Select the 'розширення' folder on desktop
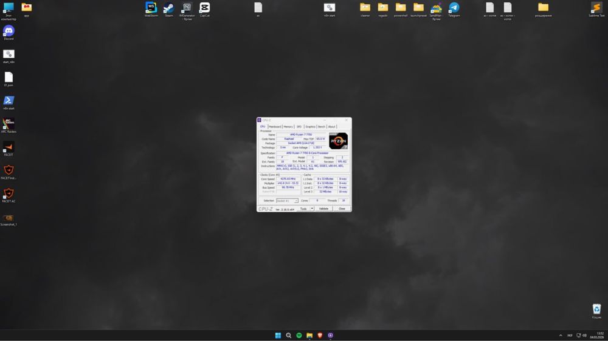The height and width of the screenshot is (341, 608). click(543, 9)
